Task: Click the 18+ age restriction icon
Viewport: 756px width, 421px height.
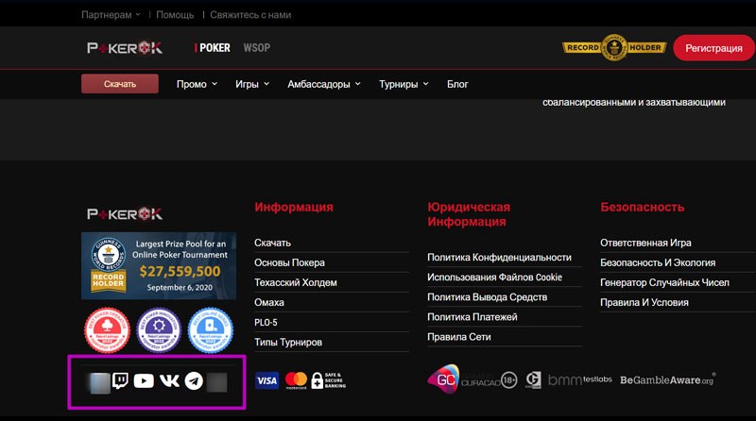Action: [508, 380]
